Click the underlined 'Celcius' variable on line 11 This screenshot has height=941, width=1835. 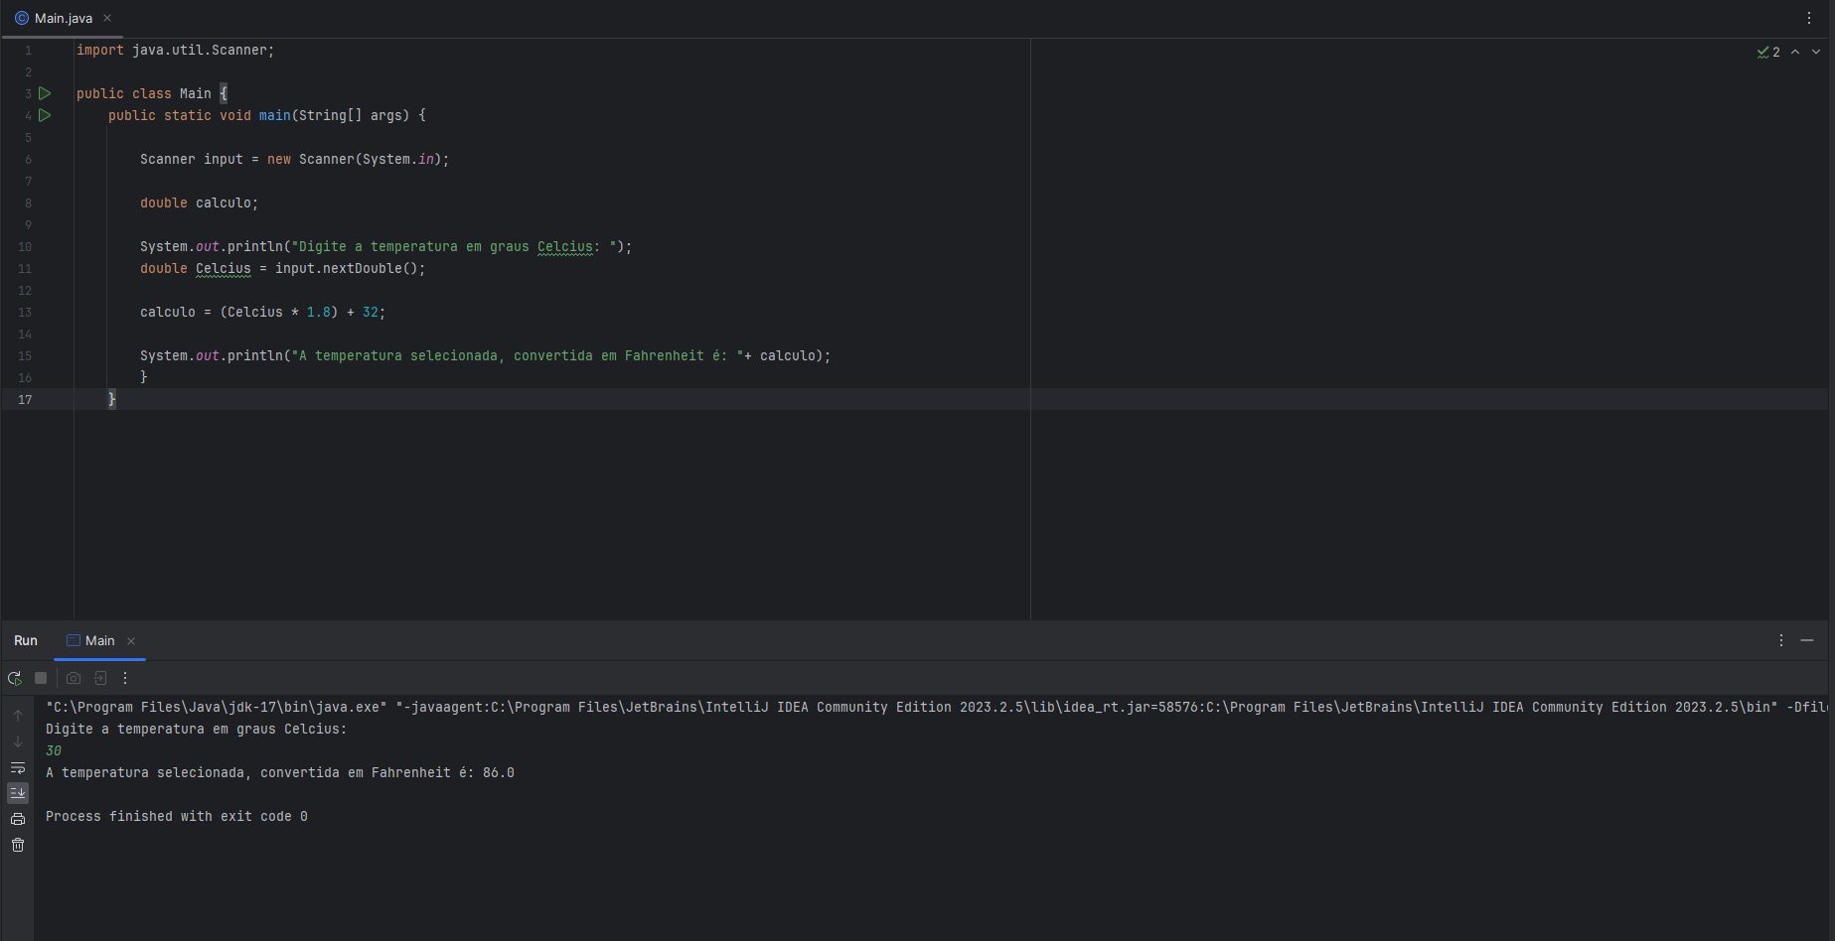[224, 268]
